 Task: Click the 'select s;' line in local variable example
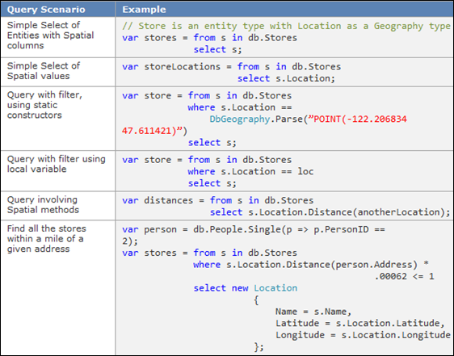212,183
